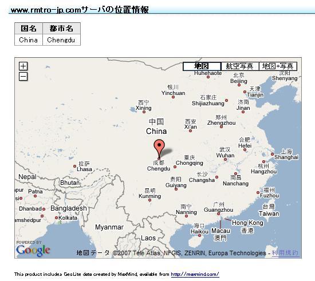
Task: Click the red Chengdu location pin
Action: pyautogui.click(x=159, y=149)
